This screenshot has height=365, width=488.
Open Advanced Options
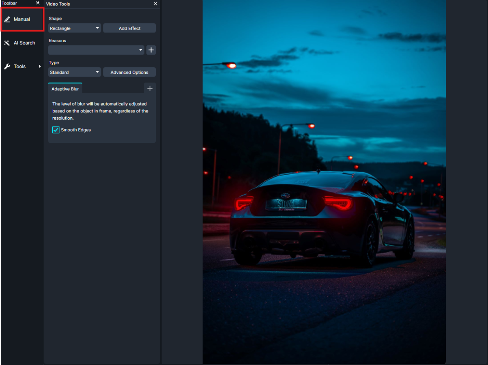tap(129, 72)
